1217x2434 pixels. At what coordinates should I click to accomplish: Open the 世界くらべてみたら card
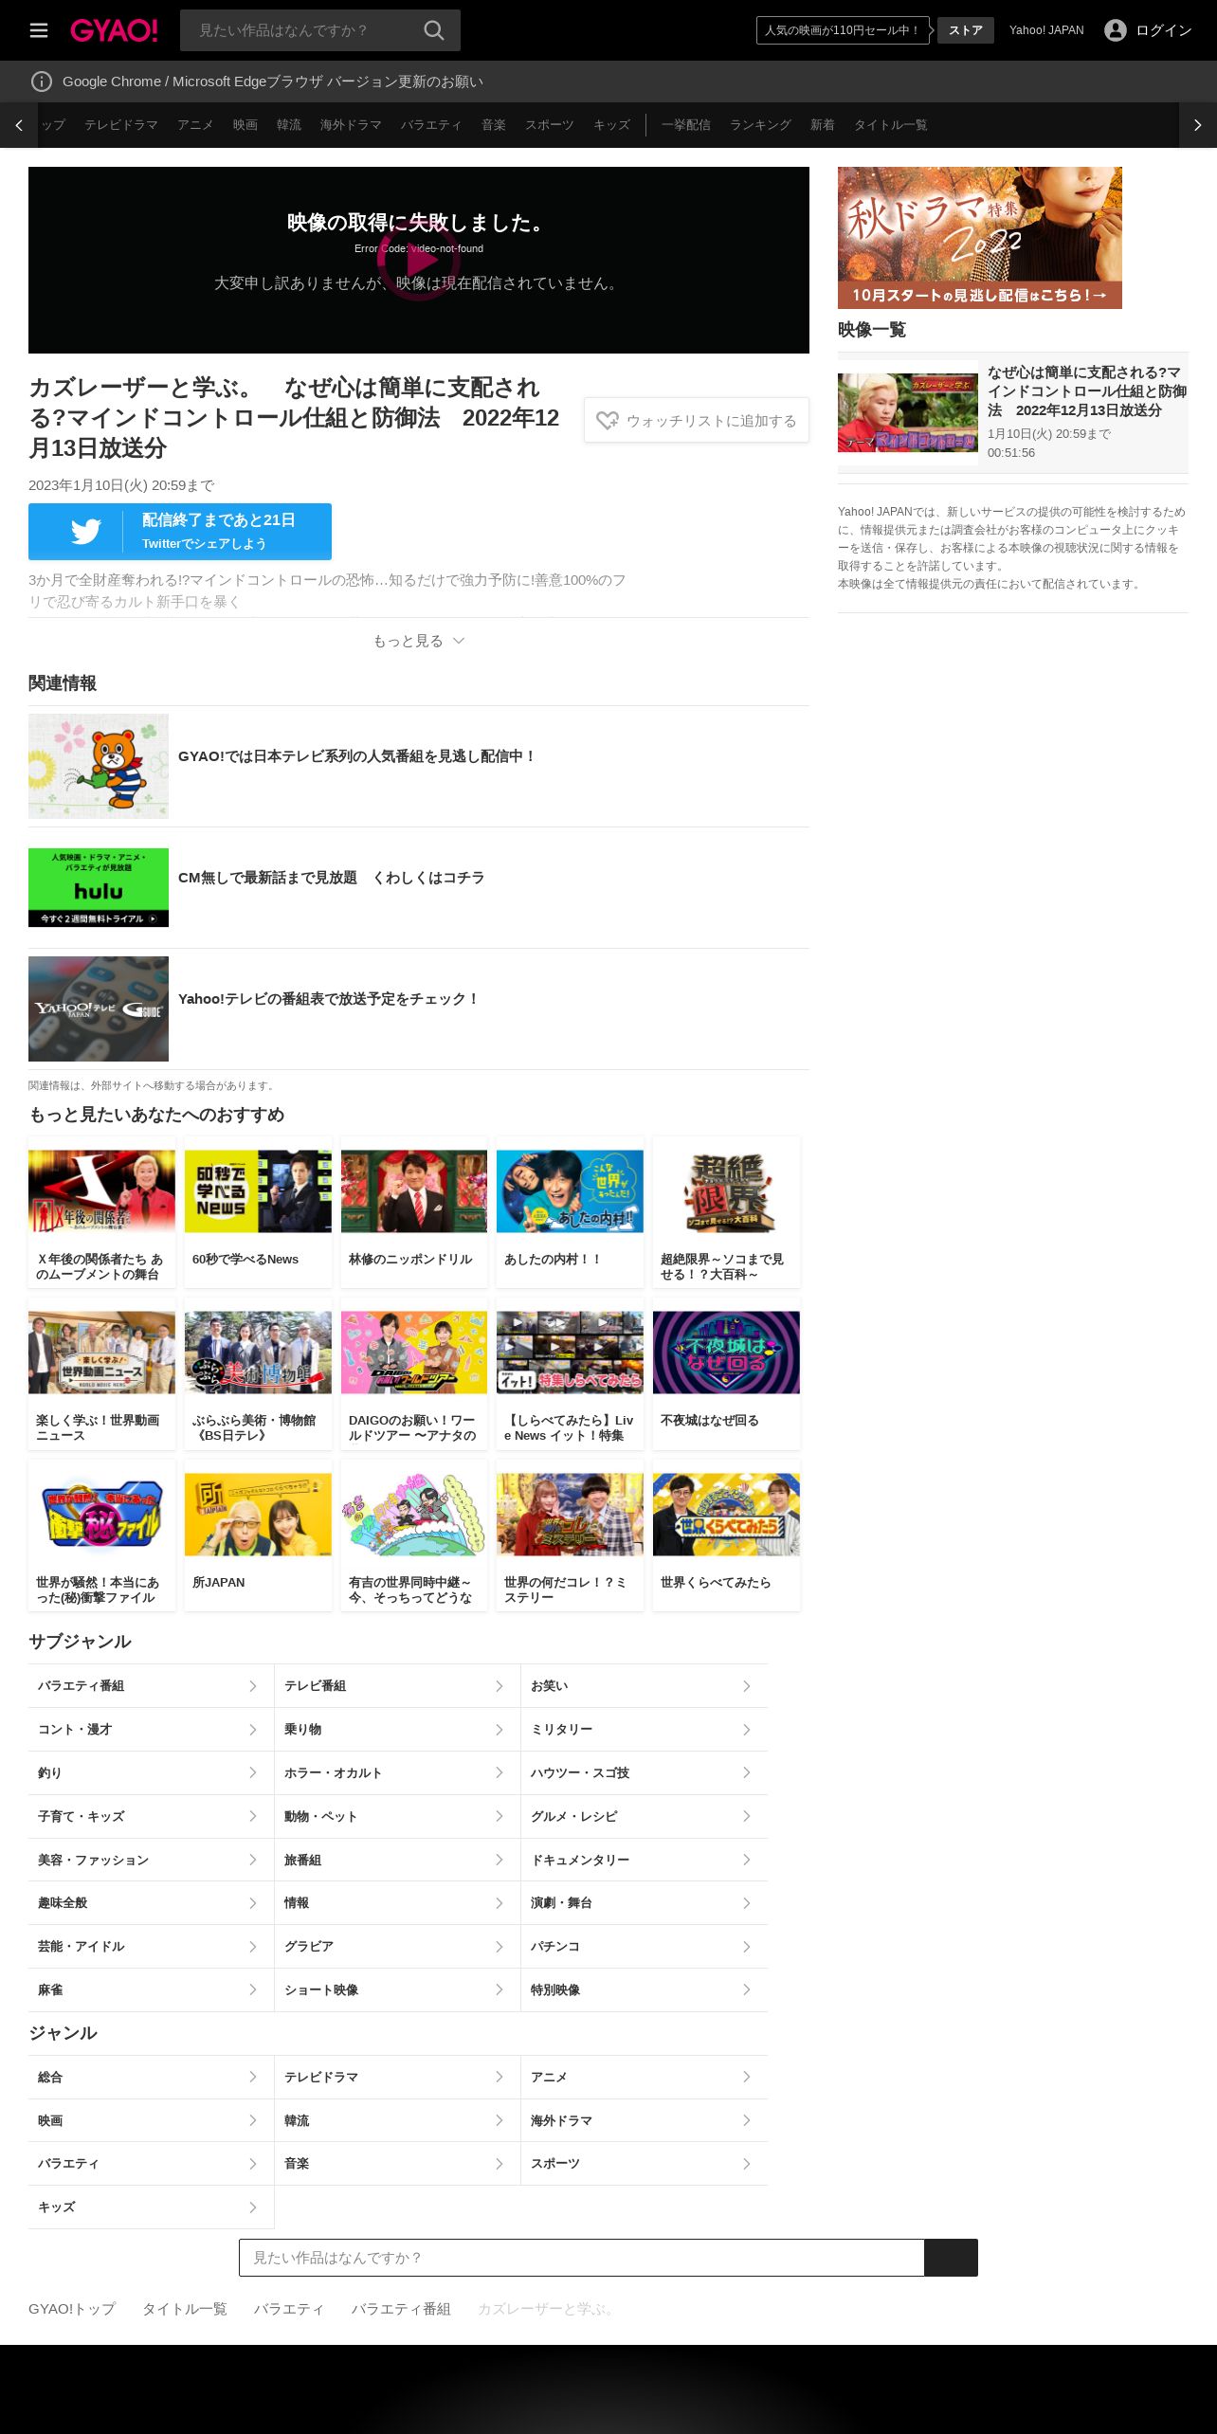[x=726, y=1535]
